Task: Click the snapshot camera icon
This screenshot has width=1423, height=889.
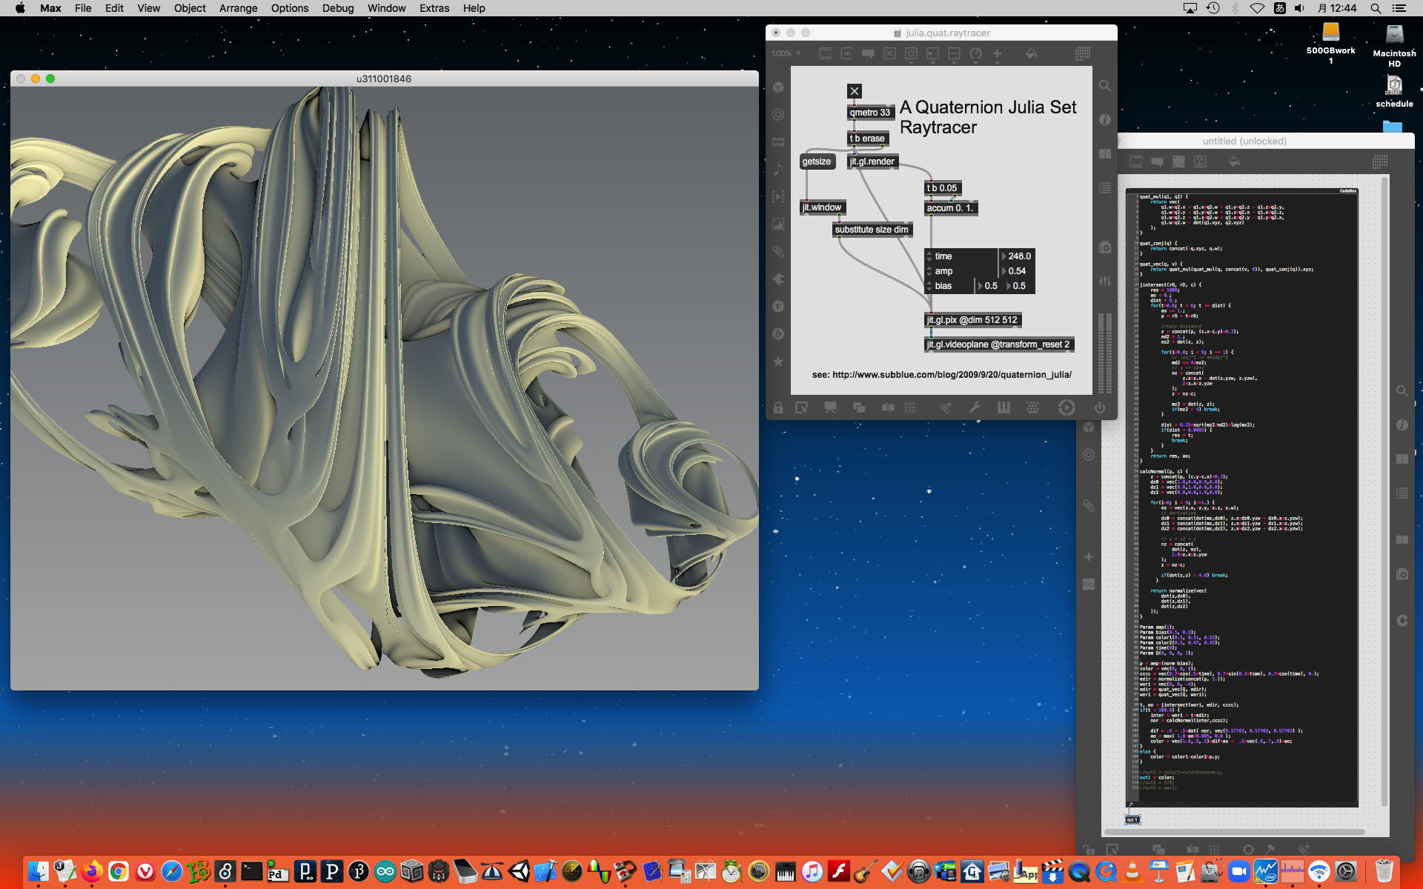Action: 1104,247
